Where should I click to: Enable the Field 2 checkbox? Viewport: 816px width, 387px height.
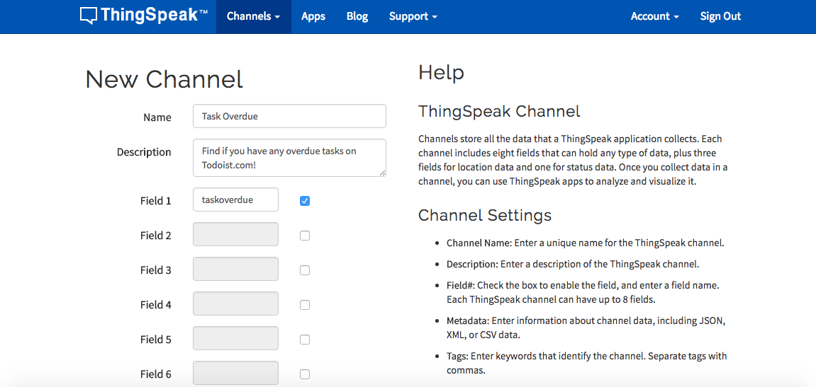coord(305,236)
